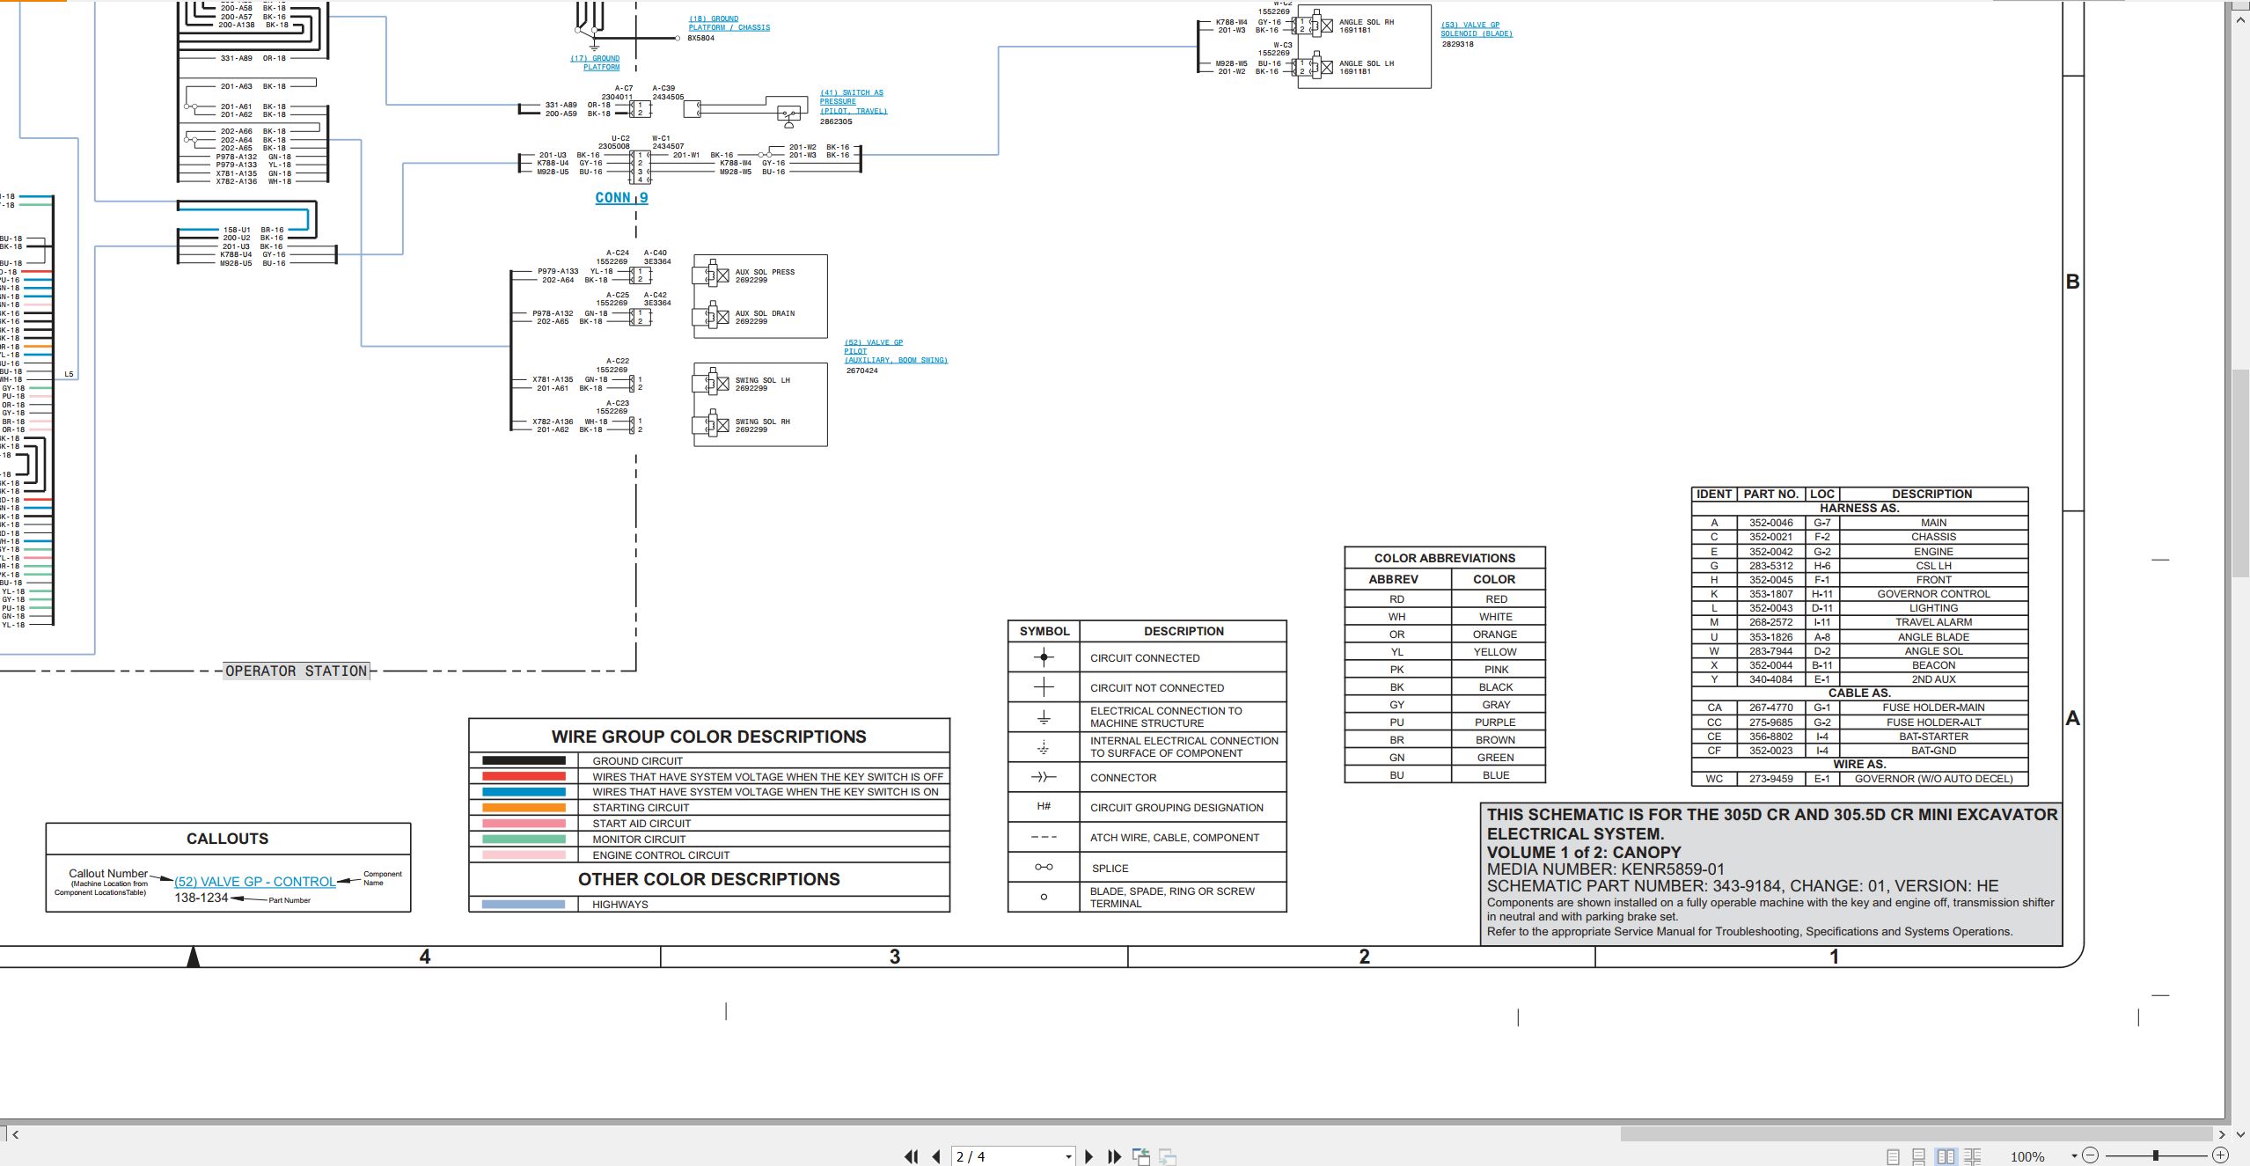This screenshot has width=2250, height=1166.
Task: Click the Highways blue-gray swatch
Action: pyautogui.click(x=524, y=905)
